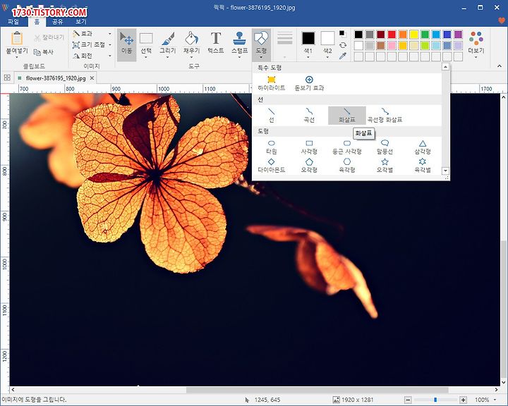Select the Ellipse (타원) shape
508x406 pixels.
coord(272,147)
